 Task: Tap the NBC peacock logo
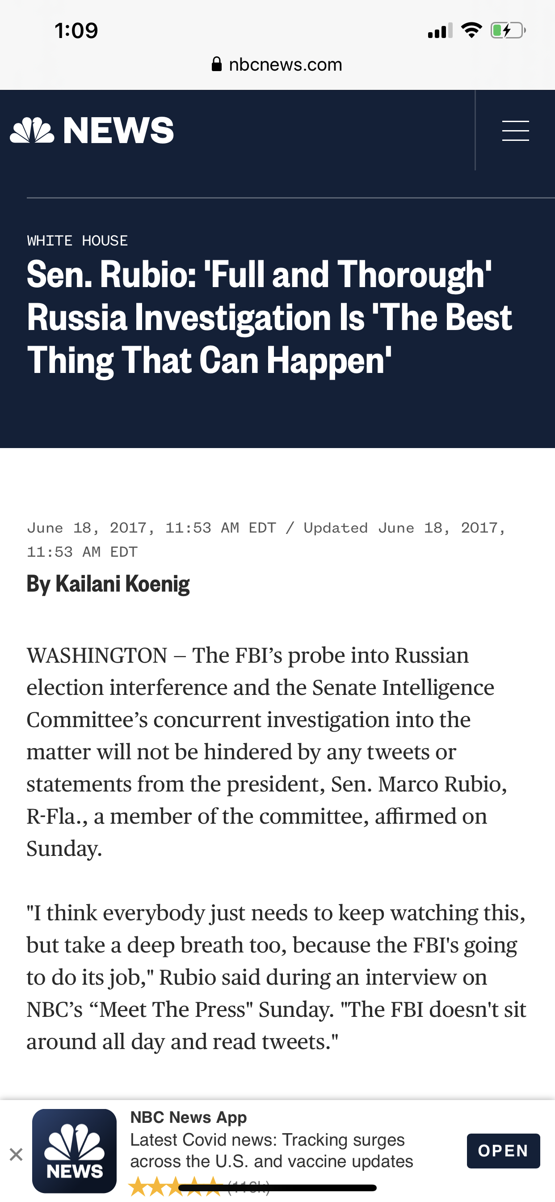(x=32, y=130)
